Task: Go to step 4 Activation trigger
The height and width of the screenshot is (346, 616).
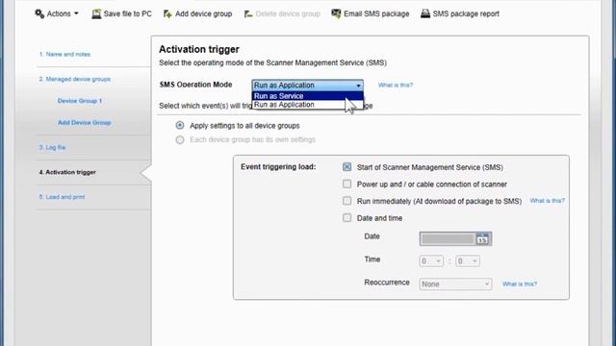Action: (x=67, y=172)
